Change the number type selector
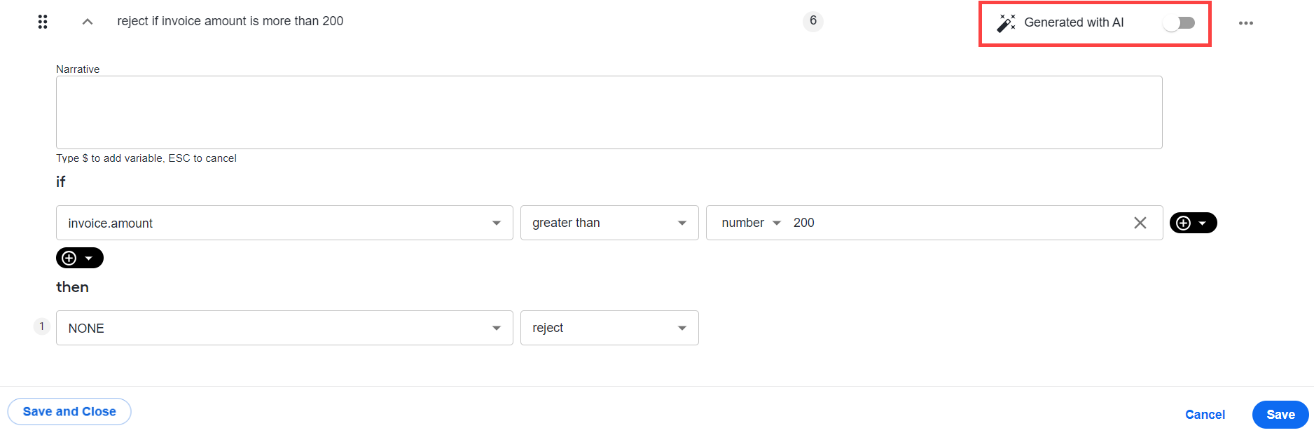Image resolution: width=1314 pixels, height=442 pixels. (x=751, y=223)
